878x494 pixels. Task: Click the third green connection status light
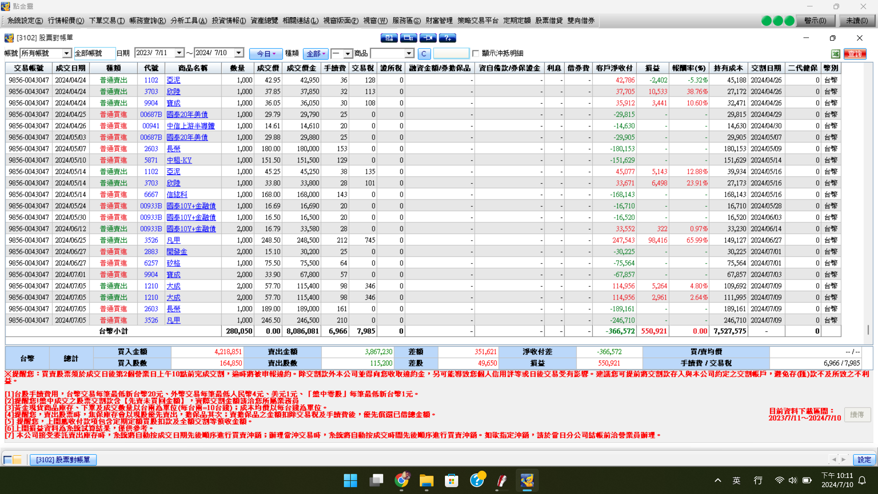coord(789,21)
